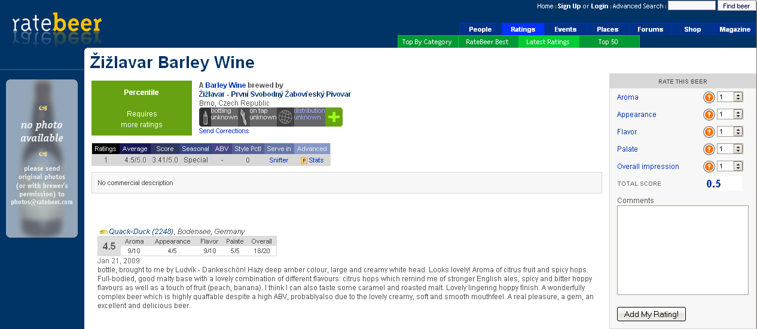Click the crown icon beside Quack-Duck
This screenshot has height=329, width=757.
[x=103, y=232]
